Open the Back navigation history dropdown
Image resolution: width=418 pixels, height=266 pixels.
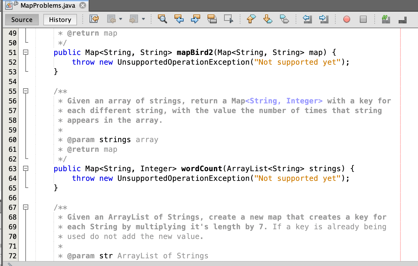tap(121, 19)
